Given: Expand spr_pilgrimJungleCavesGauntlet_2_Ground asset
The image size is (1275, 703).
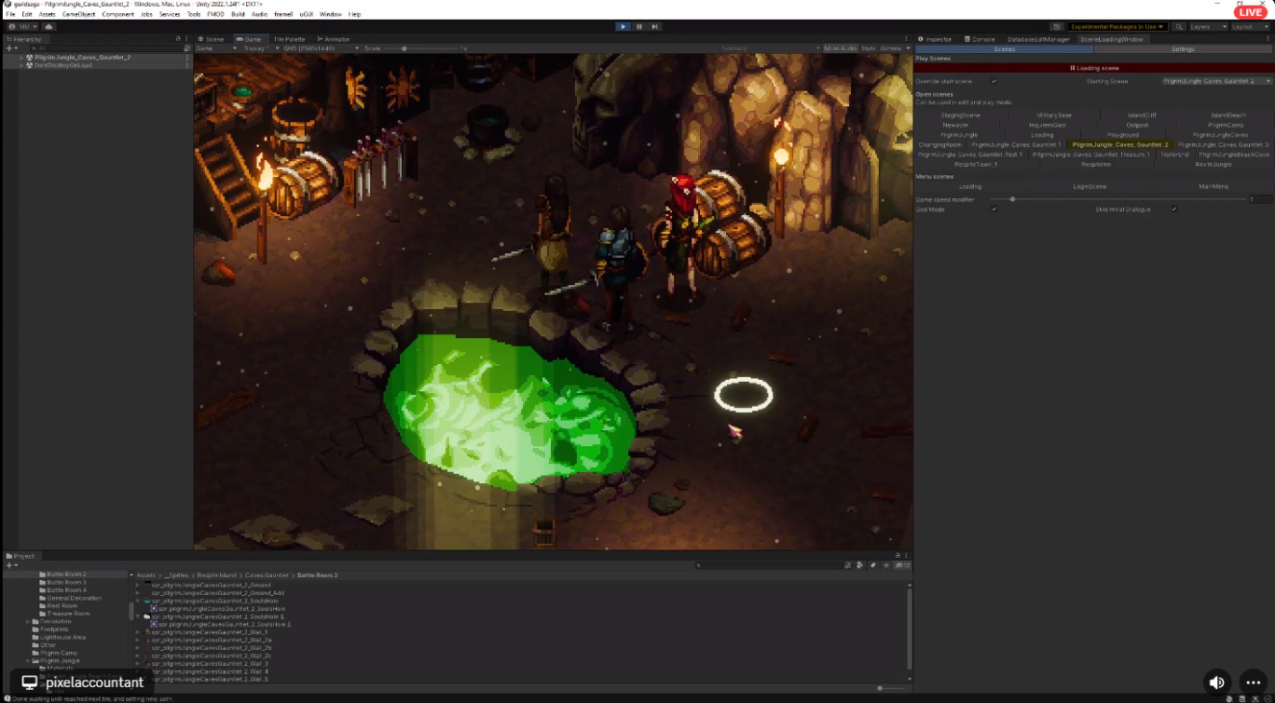Looking at the screenshot, I should [x=138, y=585].
